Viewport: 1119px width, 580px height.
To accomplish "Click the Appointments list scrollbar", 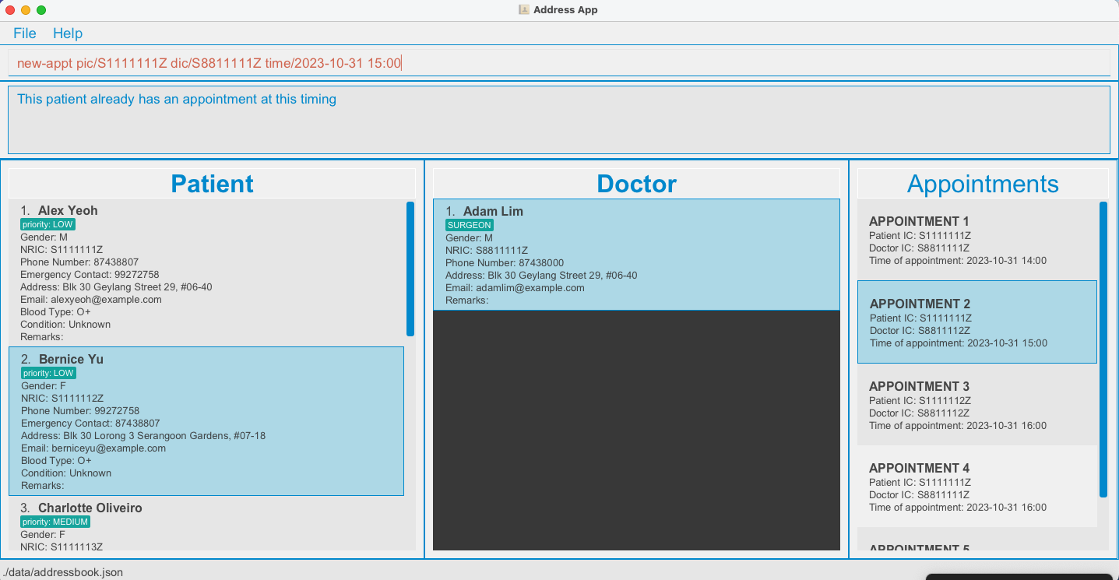I will coord(1103,349).
